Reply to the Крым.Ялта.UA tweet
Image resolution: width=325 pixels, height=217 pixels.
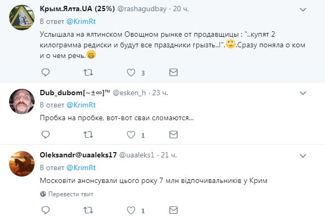click(x=46, y=72)
